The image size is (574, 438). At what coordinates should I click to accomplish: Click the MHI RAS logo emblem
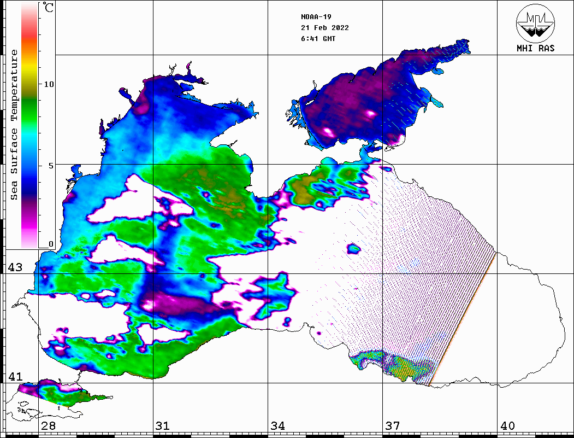point(535,24)
